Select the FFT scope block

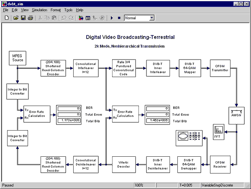(218, 132)
